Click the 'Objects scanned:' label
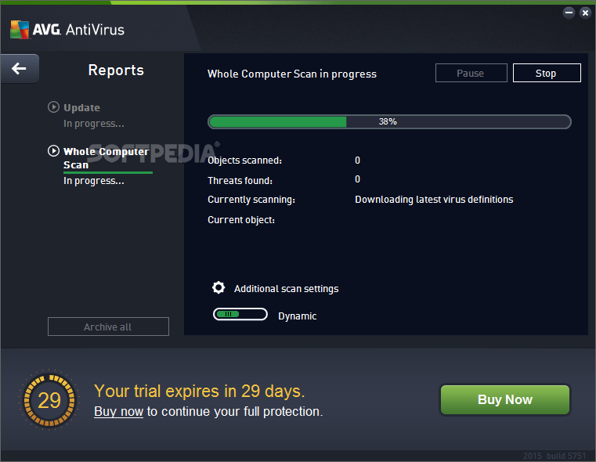Image resolution: width=596 pixels, height=462 pixels. [245, 161]
